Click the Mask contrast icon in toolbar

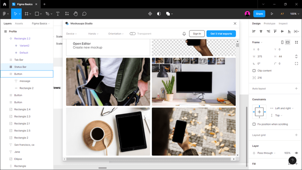159,14
